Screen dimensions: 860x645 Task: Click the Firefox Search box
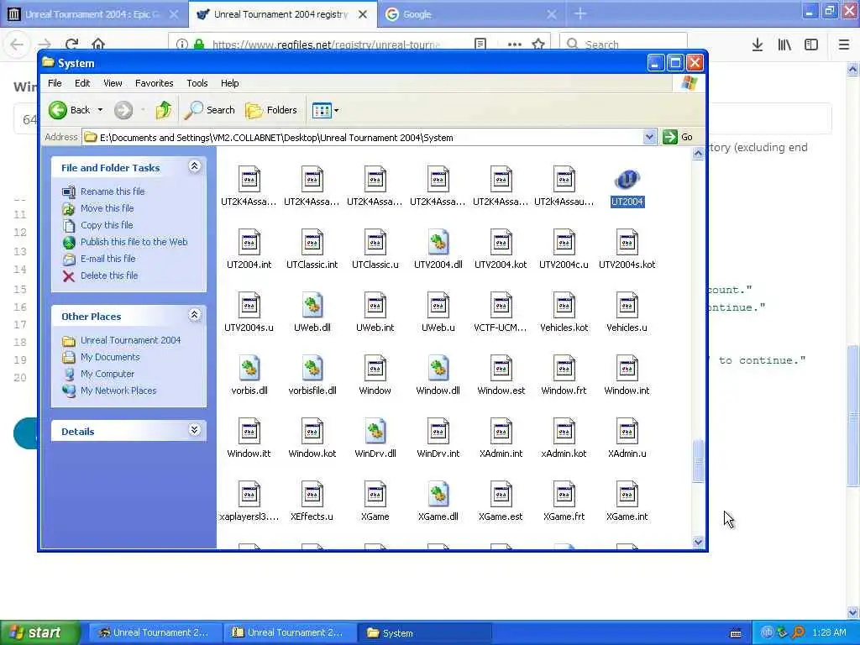[623, 45]
